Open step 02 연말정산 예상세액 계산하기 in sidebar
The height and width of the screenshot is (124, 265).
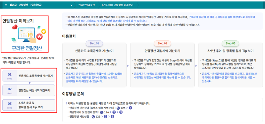(x=29, y=90)
